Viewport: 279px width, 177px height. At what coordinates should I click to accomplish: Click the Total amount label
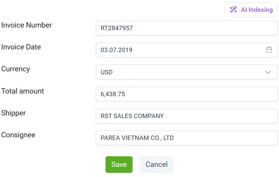click(x=23, y=91)
